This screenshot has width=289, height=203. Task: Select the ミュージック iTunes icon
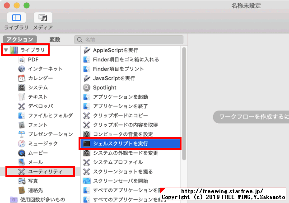tap(22, 143)
